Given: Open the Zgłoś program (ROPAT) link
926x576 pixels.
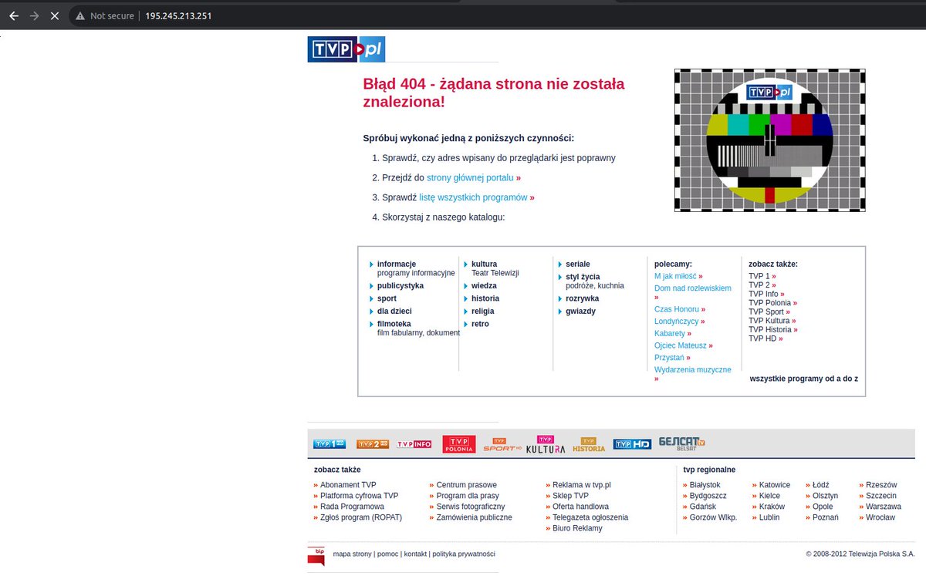Looking at the screenshot, I should click(x=361, y=517).
